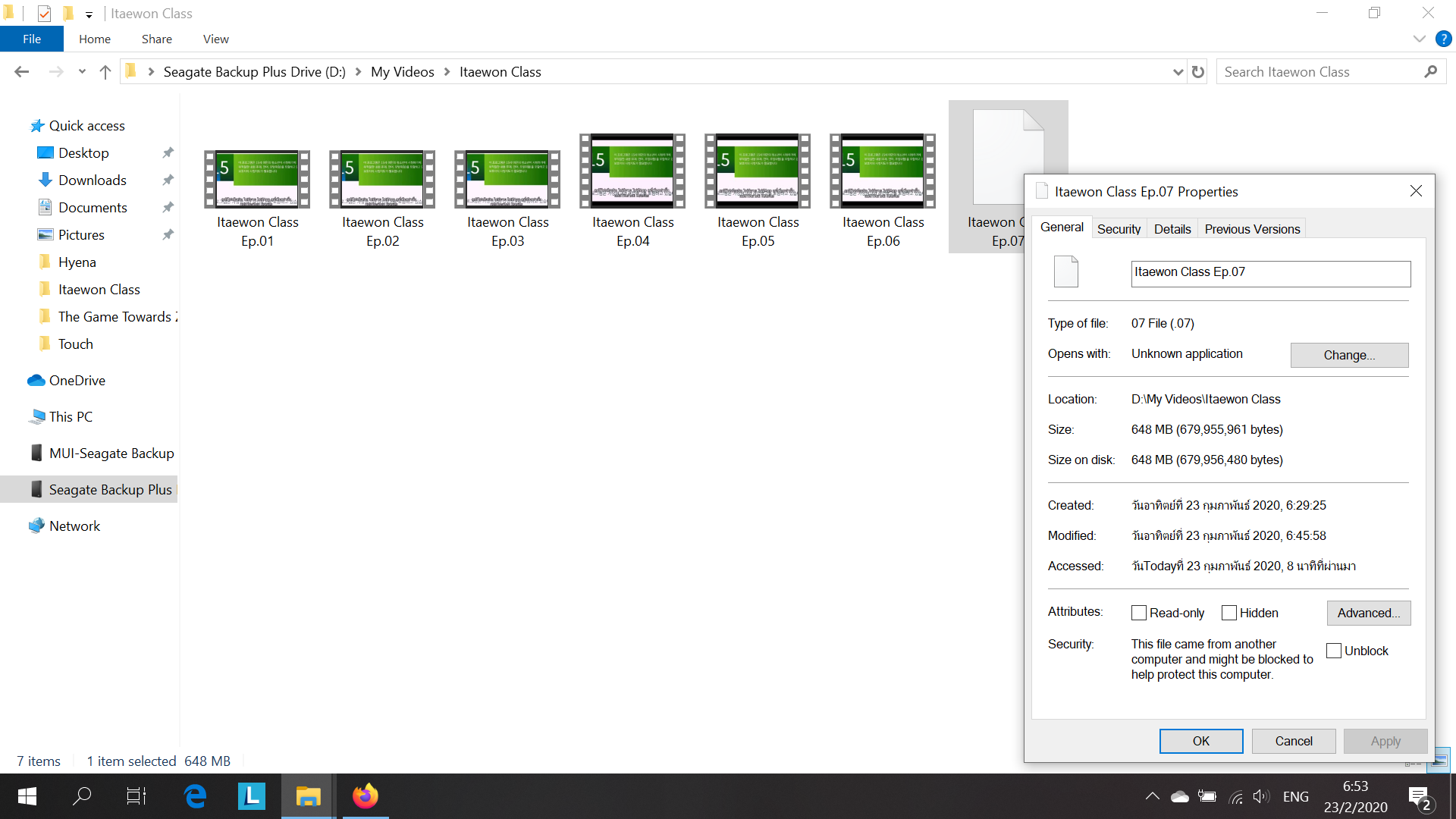Open OneDrive tray cloud icon

[1180, 796]
